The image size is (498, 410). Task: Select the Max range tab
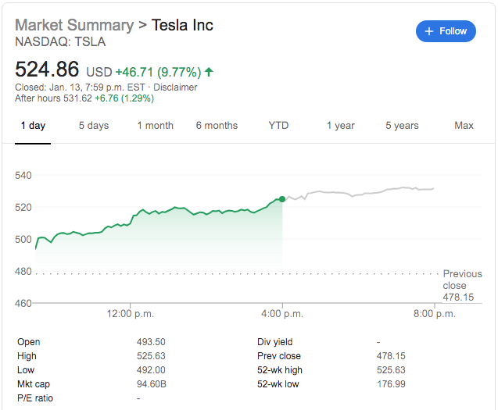[464, 126]
